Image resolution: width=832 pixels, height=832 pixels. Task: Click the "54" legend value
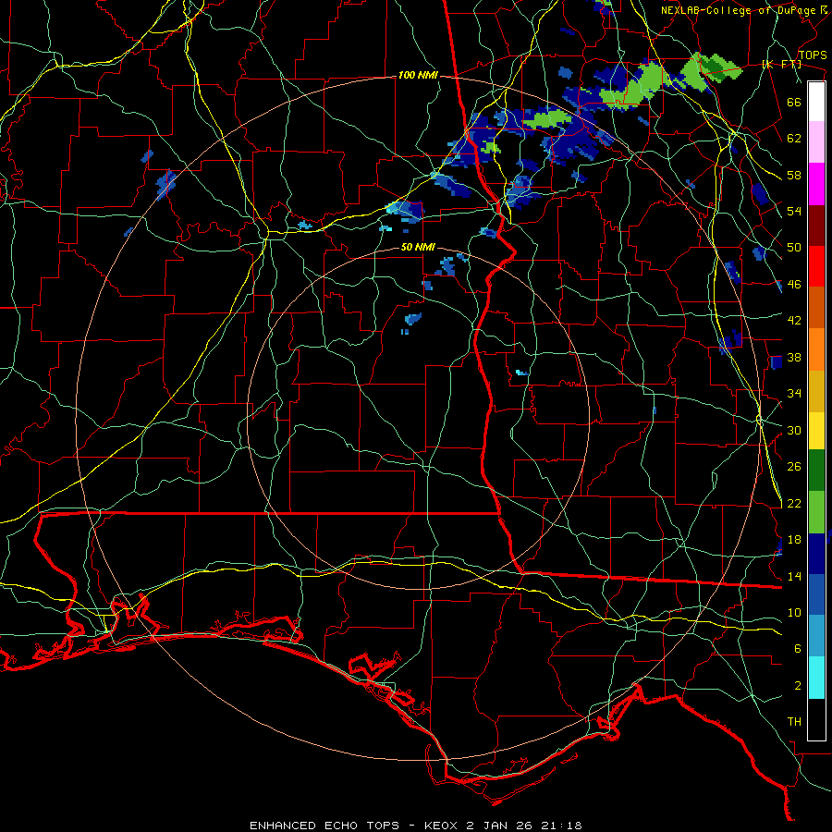click(794, 212)
